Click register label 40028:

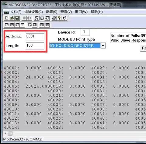(x=55, y=128)
